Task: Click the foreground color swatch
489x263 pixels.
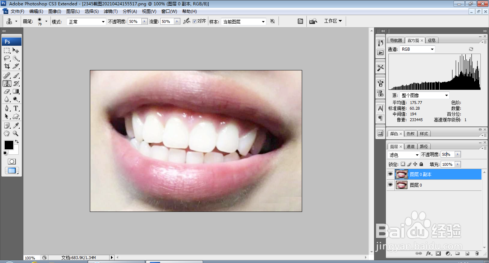Action: (9, 145)
